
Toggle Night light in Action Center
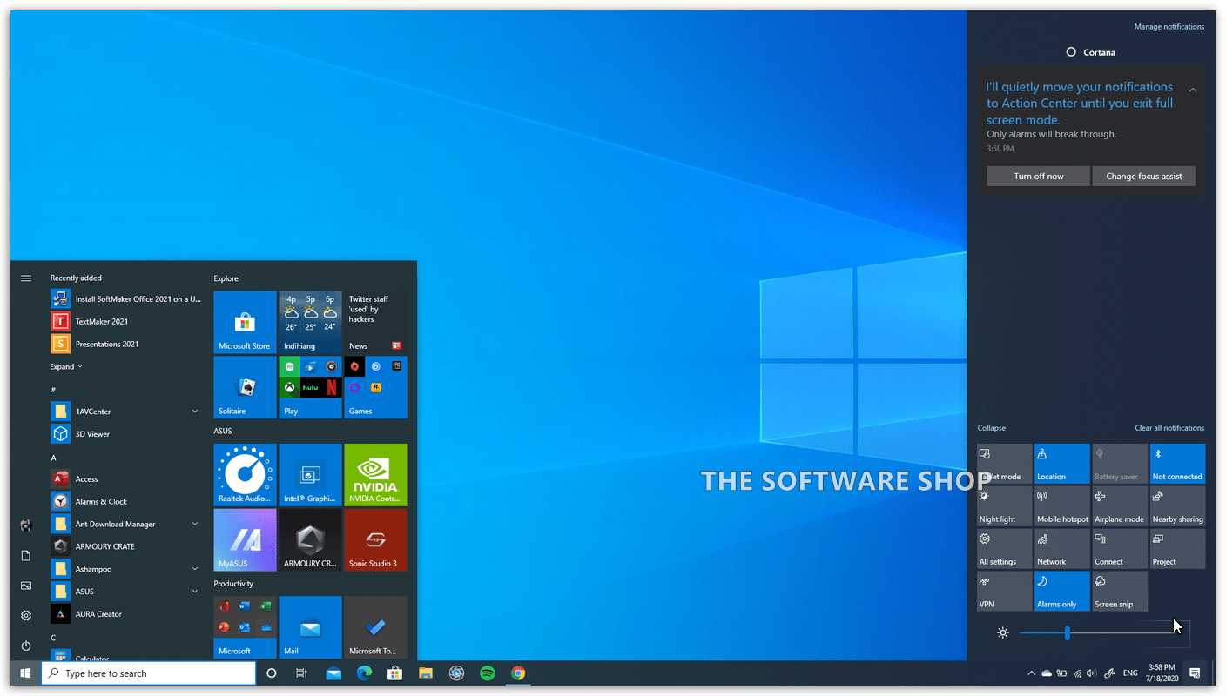[1004, 505]
